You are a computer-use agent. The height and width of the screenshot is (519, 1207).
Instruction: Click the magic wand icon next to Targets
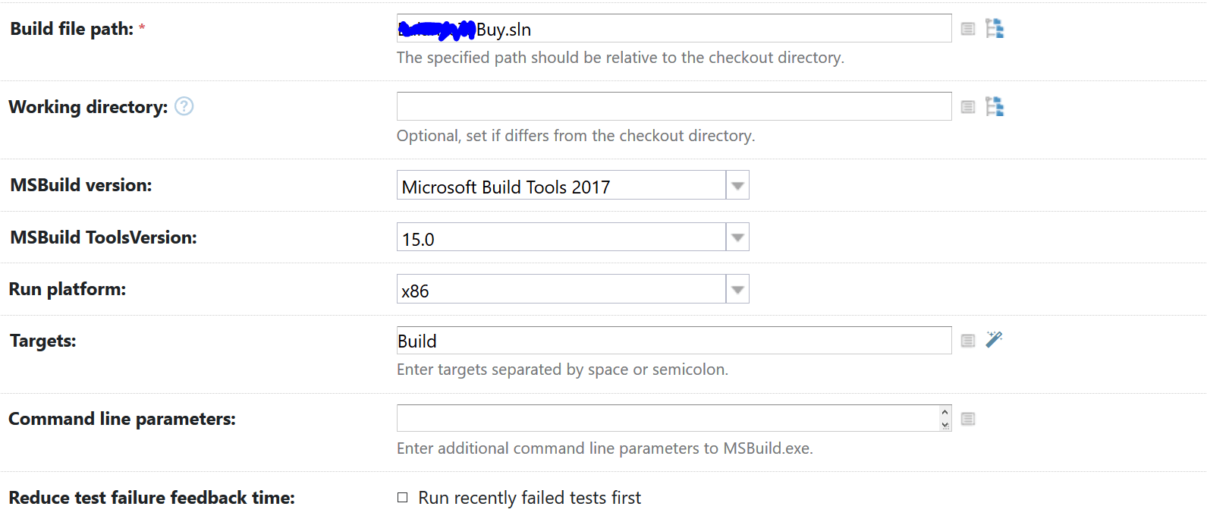(x=994, y=339)
